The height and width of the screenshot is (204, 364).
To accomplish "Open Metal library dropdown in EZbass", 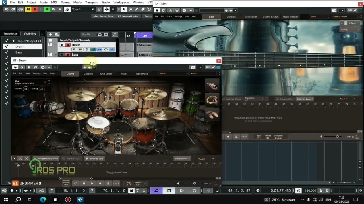I will 320,17.
